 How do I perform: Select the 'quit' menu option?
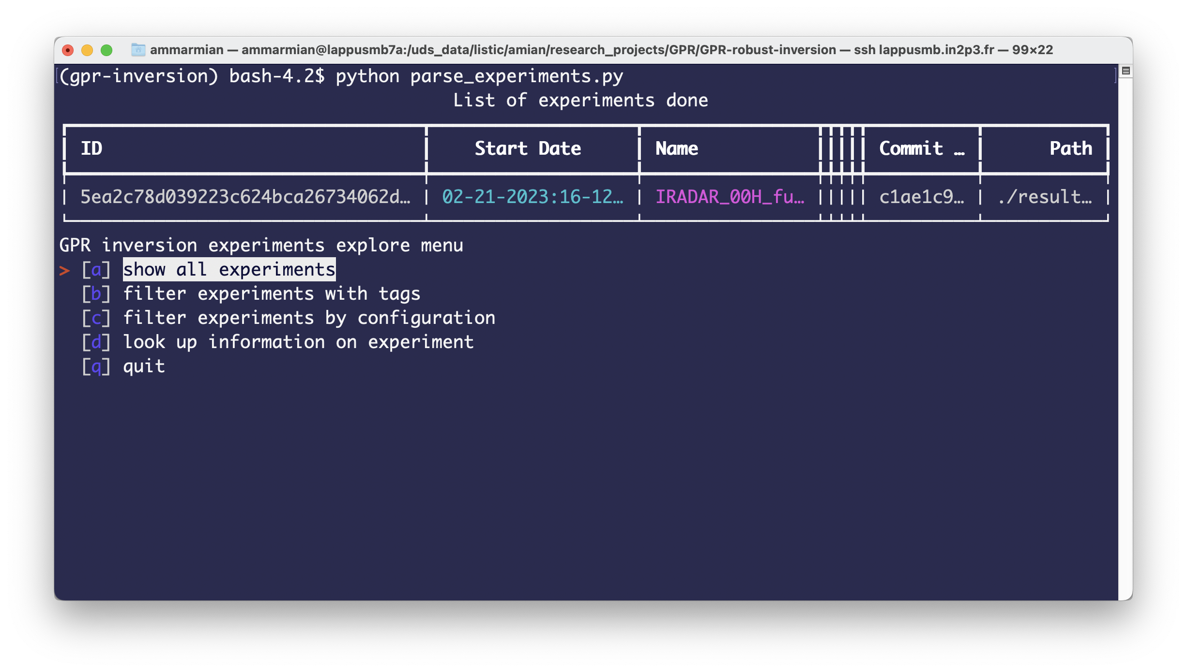tap(144, 366)
